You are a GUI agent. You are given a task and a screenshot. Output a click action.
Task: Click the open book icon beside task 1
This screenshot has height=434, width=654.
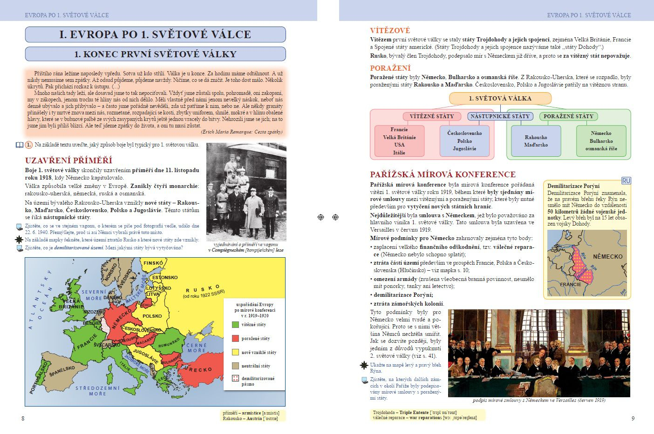click(x=20, y=145)
